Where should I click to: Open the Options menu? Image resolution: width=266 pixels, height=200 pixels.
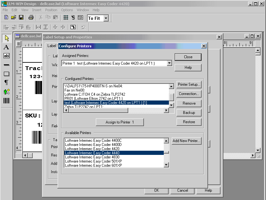pos(67,10)
